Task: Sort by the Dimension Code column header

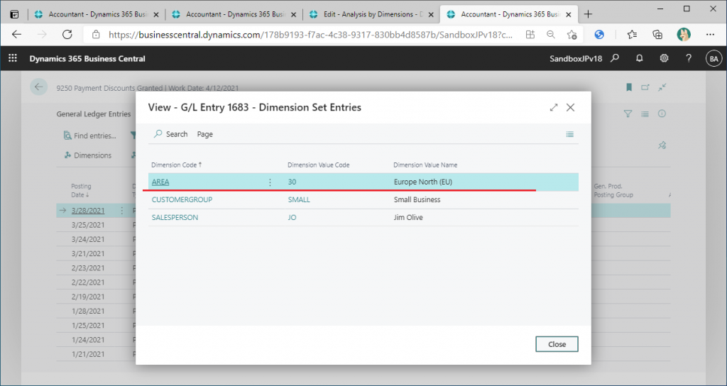Action: (177, 165)
